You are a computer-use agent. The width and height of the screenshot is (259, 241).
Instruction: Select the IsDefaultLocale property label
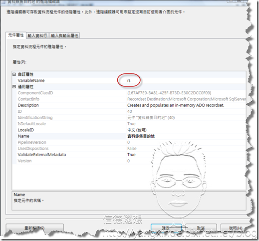pos(32,124)
